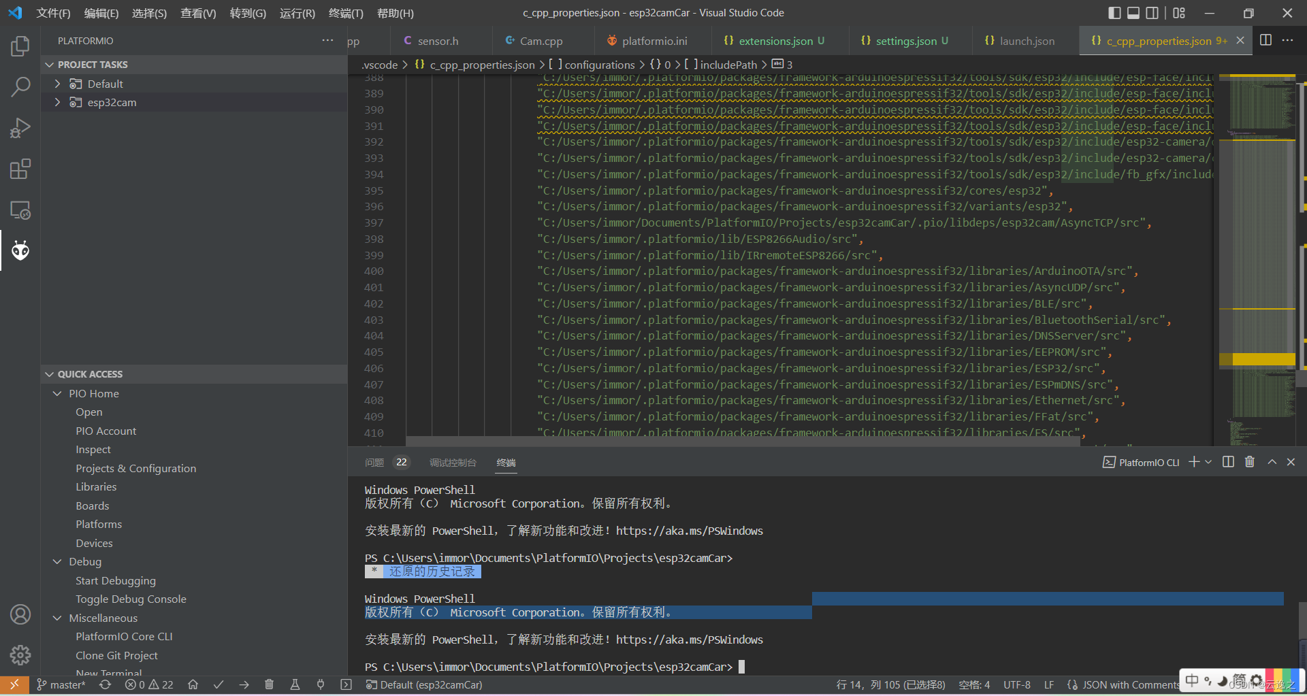The width and height of the screenshot is (1307, 696).
Task: Open the Accounts icon in activity bar
Action: 20,614
